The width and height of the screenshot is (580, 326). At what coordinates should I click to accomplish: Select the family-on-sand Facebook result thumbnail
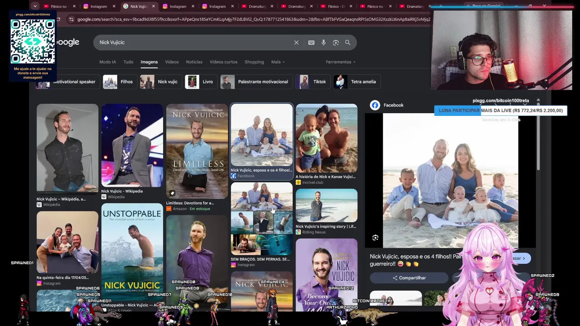[x=262, y=135]
